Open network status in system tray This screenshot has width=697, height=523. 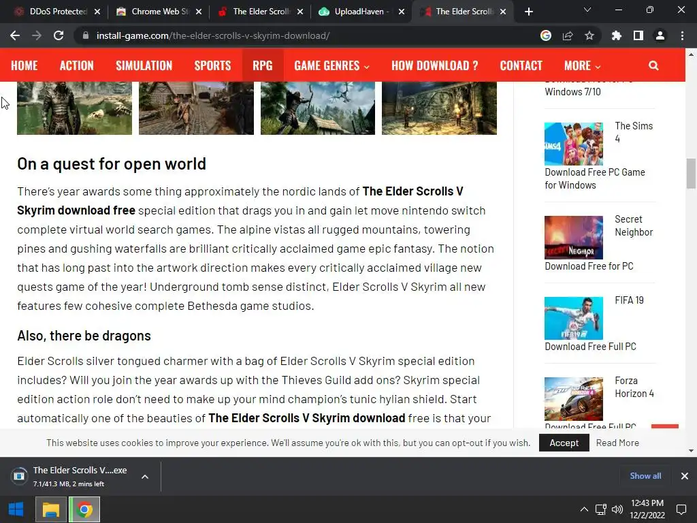coord(601,509)
